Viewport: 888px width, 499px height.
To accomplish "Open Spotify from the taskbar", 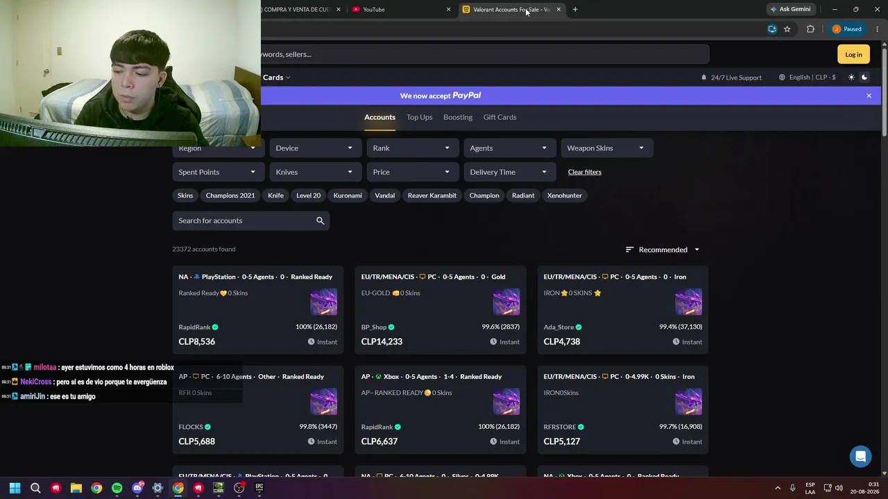I will click(x=117, y=488).
